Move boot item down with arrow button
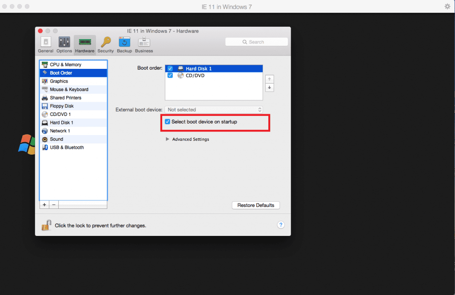The image size is (455, 295). [270, 88]
